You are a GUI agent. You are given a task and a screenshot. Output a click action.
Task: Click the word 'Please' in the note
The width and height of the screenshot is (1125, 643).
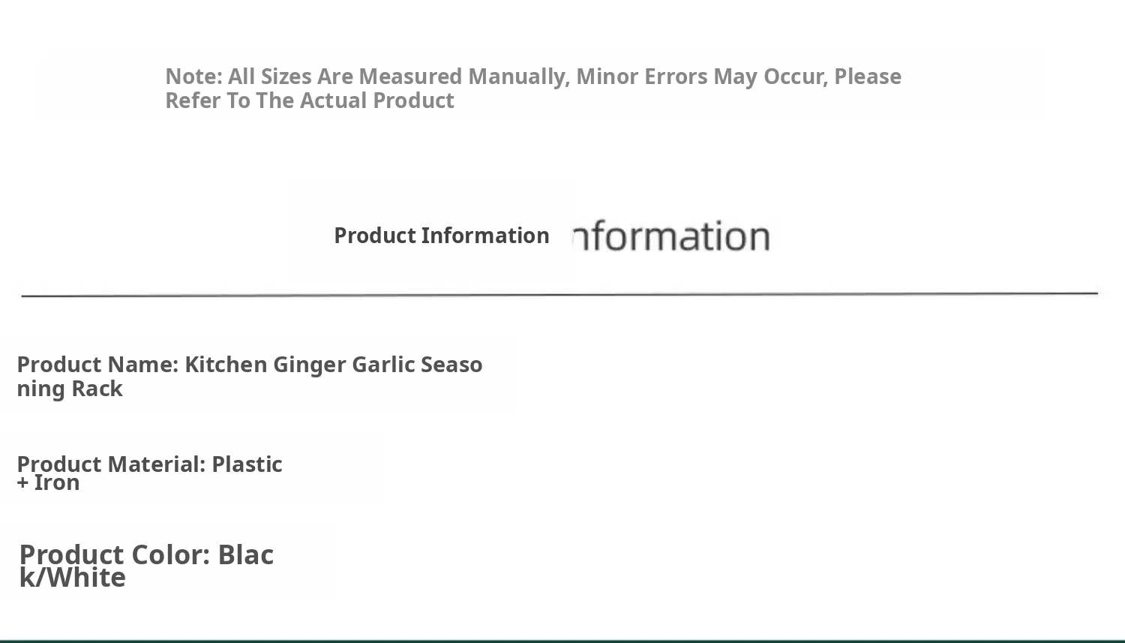point(868,77)
